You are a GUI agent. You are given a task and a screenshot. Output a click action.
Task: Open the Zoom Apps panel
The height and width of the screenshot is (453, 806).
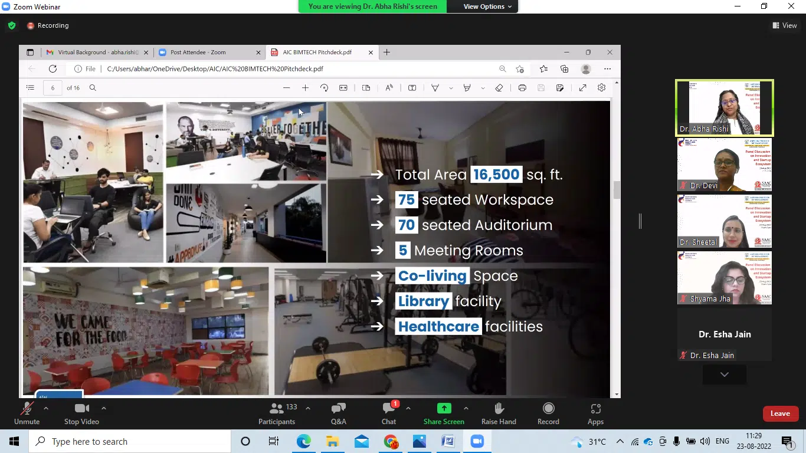click(595, 413)
